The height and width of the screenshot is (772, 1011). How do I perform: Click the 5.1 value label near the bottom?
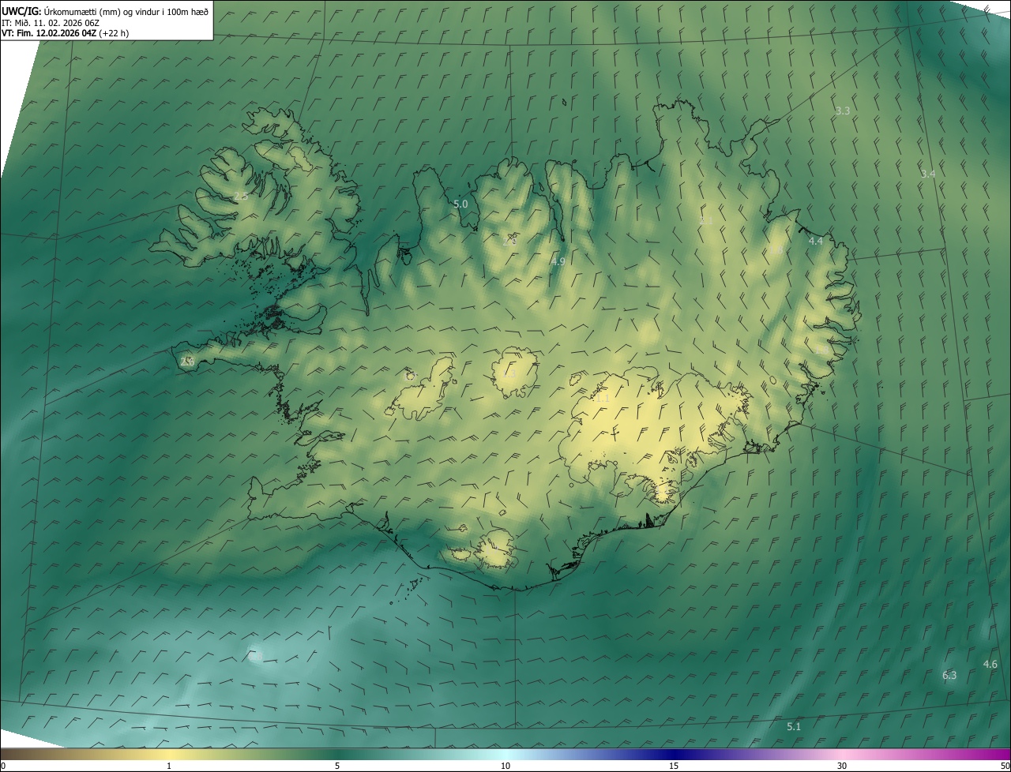(794, 726)
